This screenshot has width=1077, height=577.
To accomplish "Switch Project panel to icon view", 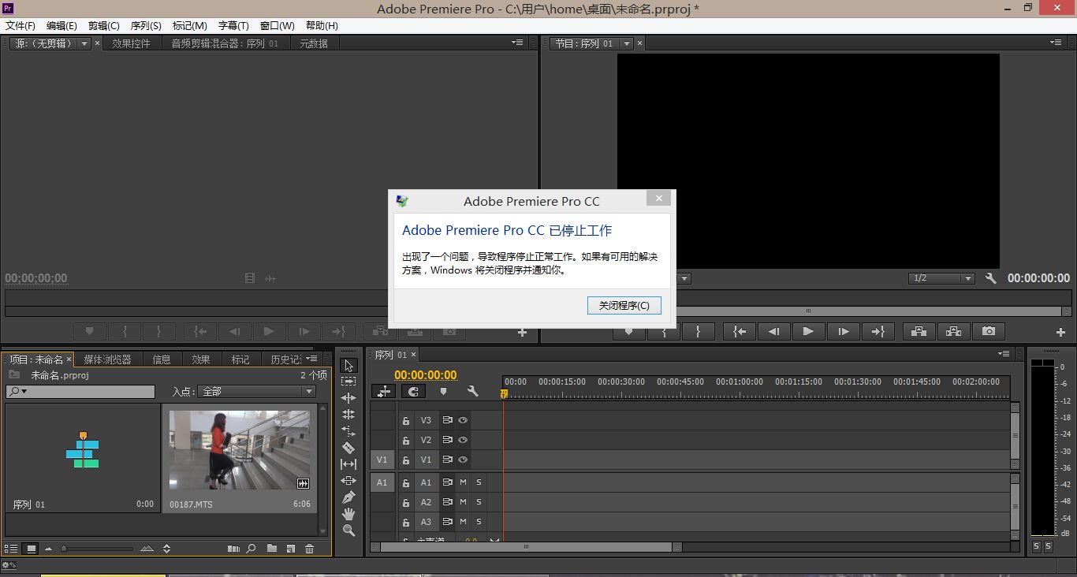I will [x=32, y=549].
